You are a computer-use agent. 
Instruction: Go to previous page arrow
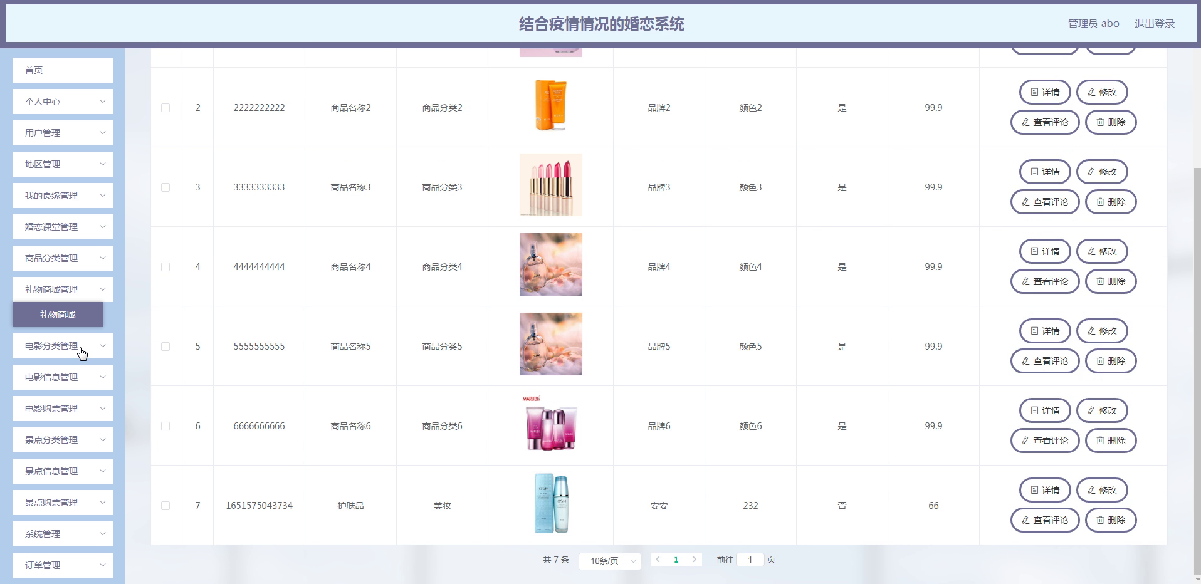pos(658,560)
